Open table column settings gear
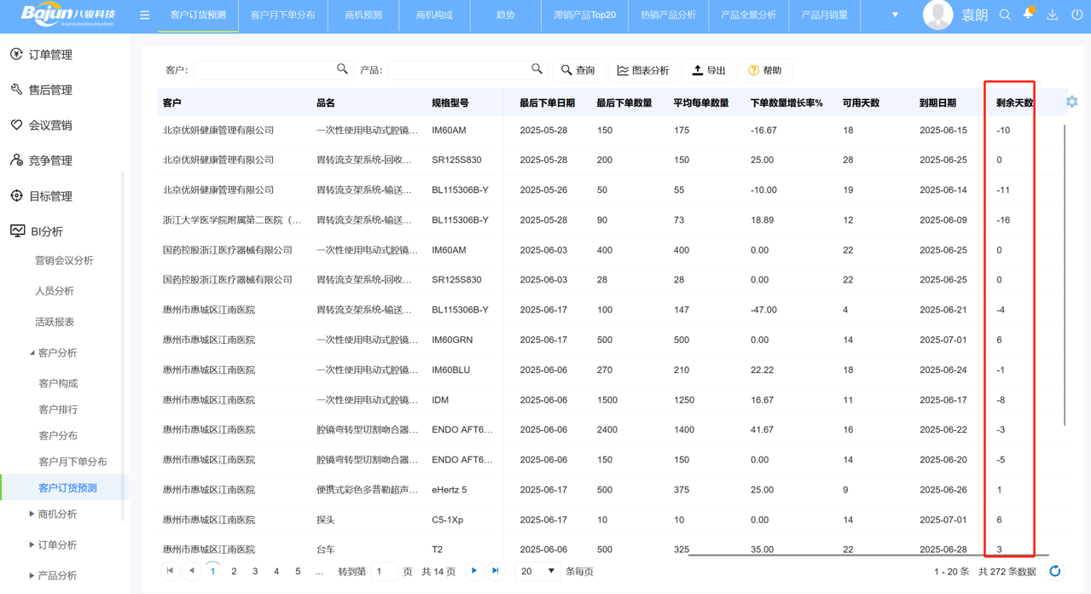 (1071, 102)
